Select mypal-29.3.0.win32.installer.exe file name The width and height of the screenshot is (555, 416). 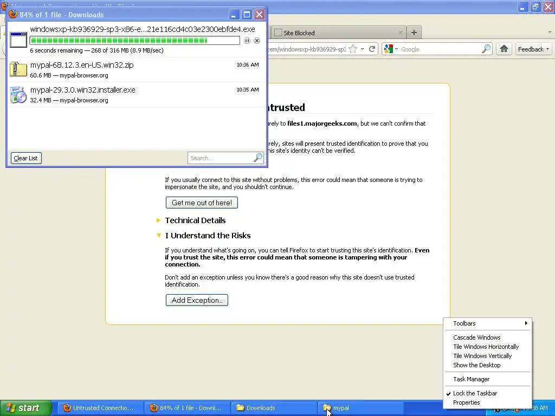[83, 90]
